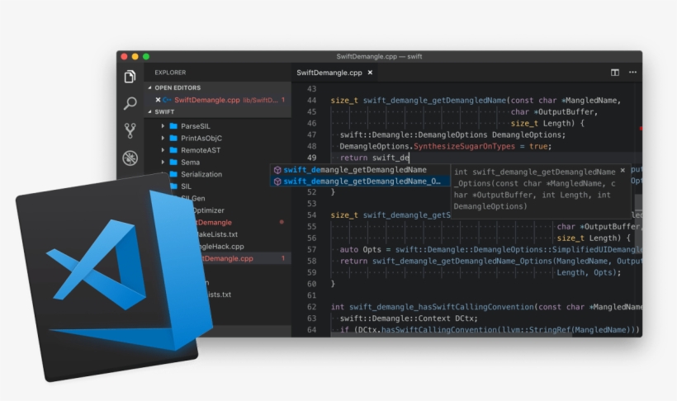677x401 pixels.
Task: Select the ParseSIL folder
Action: click(195, 126)
